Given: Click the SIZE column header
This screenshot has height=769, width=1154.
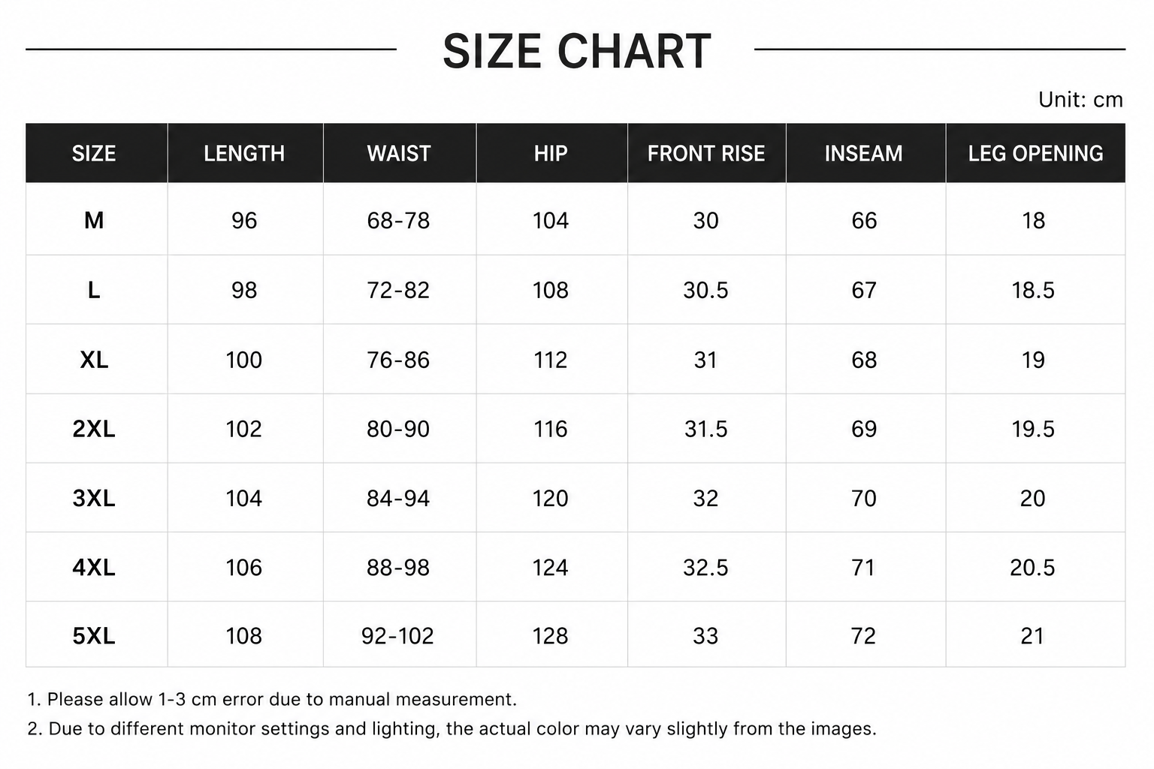Looking at the screenshot, I should point(94,153).
